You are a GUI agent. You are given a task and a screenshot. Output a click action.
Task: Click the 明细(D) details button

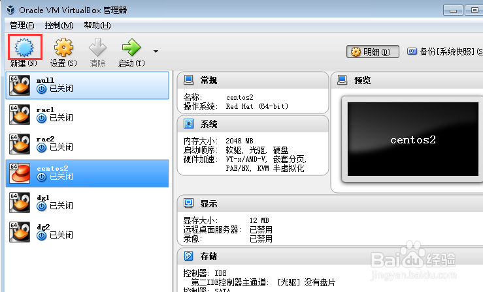pyautogui.click(x=373, y=51)
